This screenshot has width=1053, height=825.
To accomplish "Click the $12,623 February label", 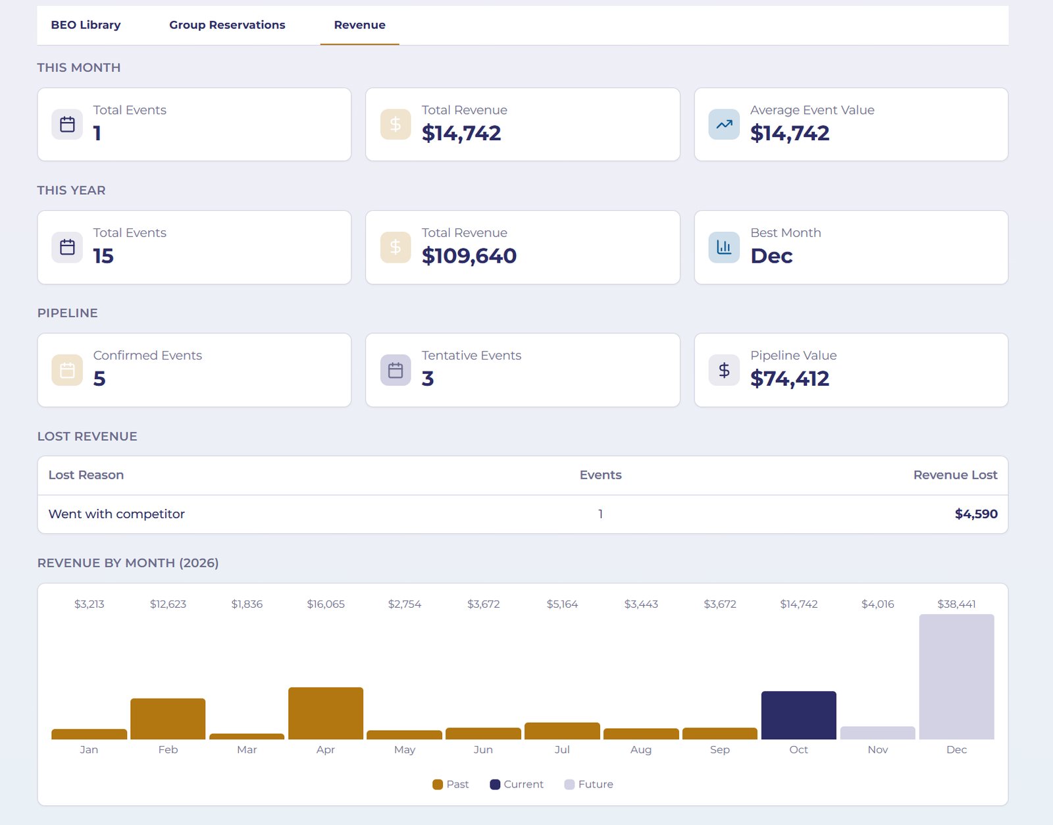I will 168,604.
